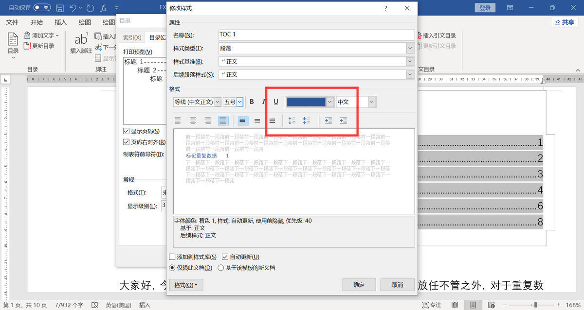
Task: Click the increase paragraph spacing icon
Action: pos(292,121)
